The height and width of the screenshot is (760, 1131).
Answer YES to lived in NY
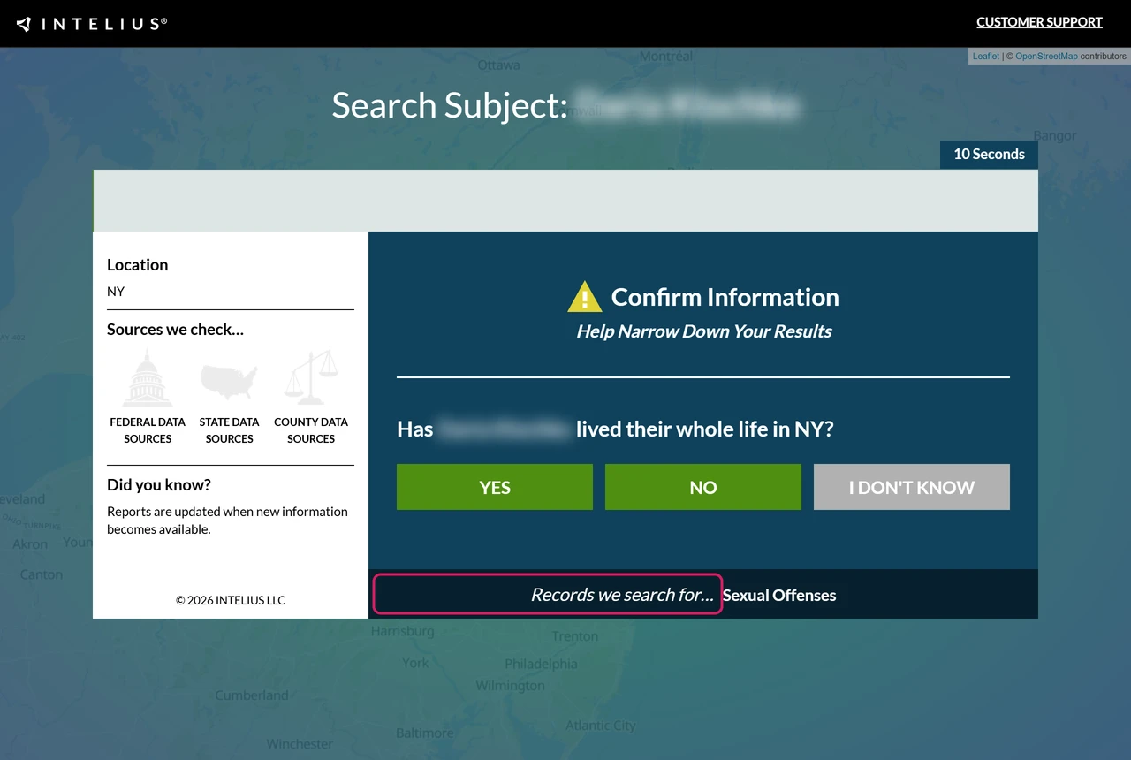(x=495, y=487)
